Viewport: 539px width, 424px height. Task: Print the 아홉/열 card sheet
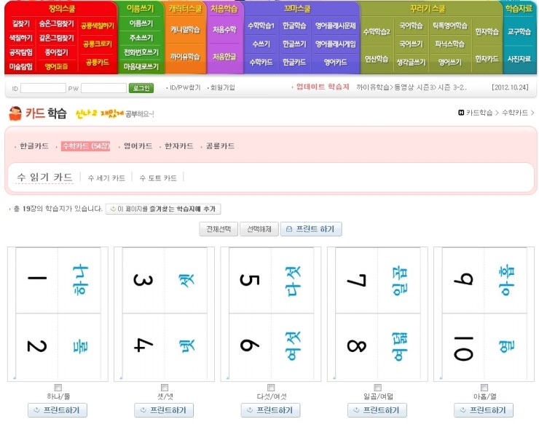(x=484, y=411)
